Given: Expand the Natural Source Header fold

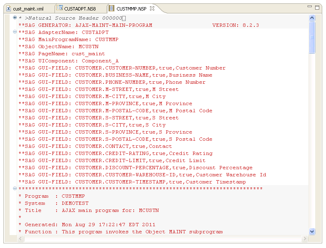Looking at the screenshot, I should tap(15, 18).
